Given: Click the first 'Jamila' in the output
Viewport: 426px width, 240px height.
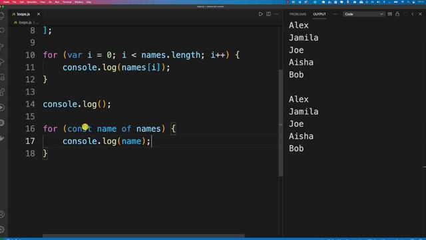Looking at the screenshot, I should 304,38.
